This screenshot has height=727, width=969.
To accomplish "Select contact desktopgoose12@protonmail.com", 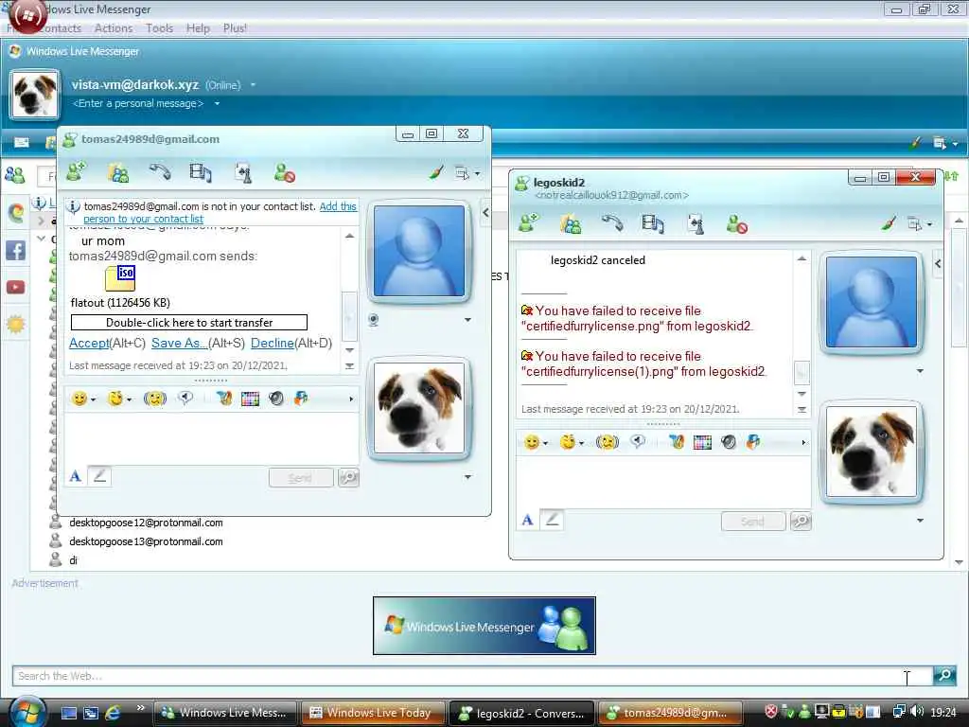I will [x=146, y=523].
